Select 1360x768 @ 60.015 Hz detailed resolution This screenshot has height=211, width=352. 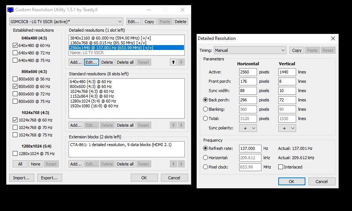[127, 43]
